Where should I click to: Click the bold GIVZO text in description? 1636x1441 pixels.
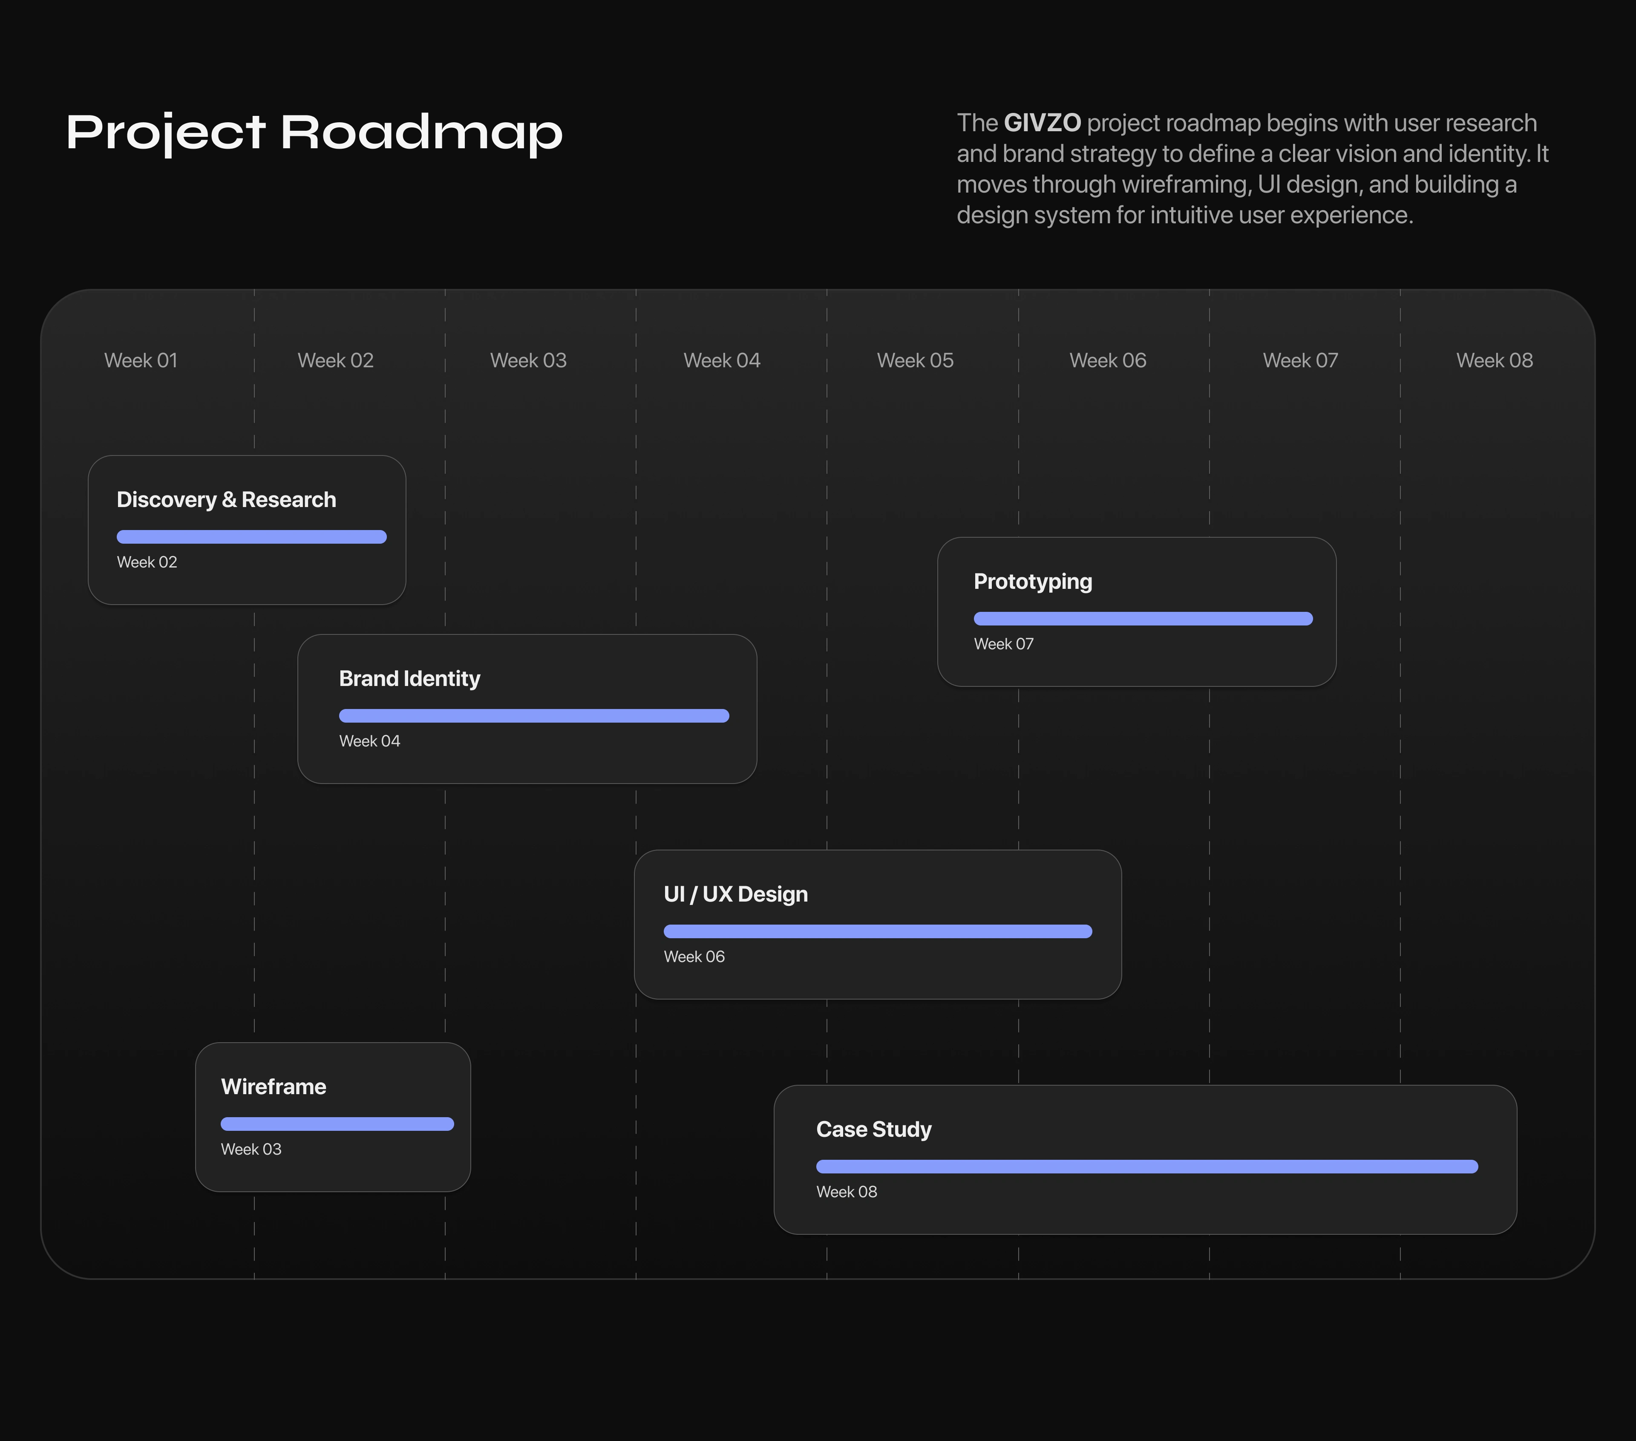click(x=1042, y=123)
